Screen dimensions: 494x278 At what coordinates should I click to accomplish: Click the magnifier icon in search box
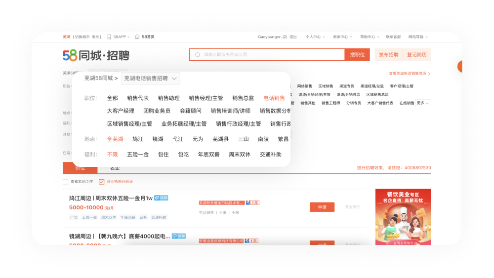click(198, 55)
